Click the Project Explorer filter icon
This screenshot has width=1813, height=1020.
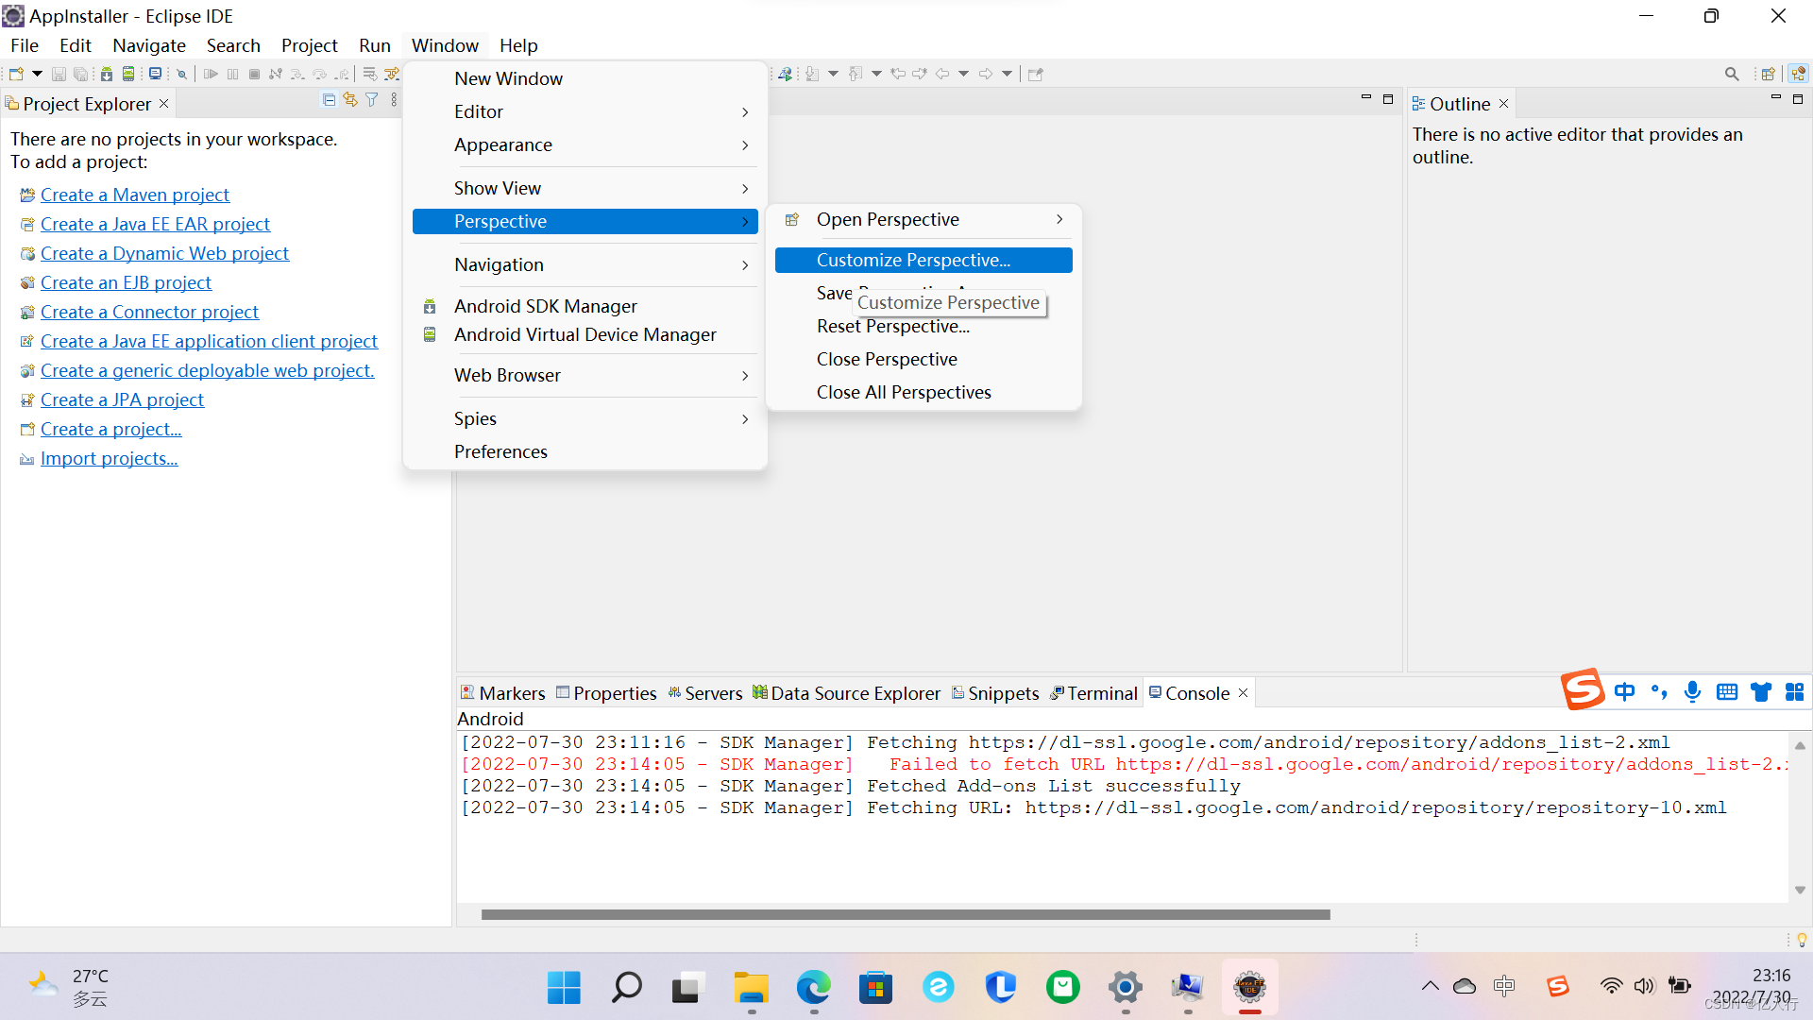tap(371, 102)
